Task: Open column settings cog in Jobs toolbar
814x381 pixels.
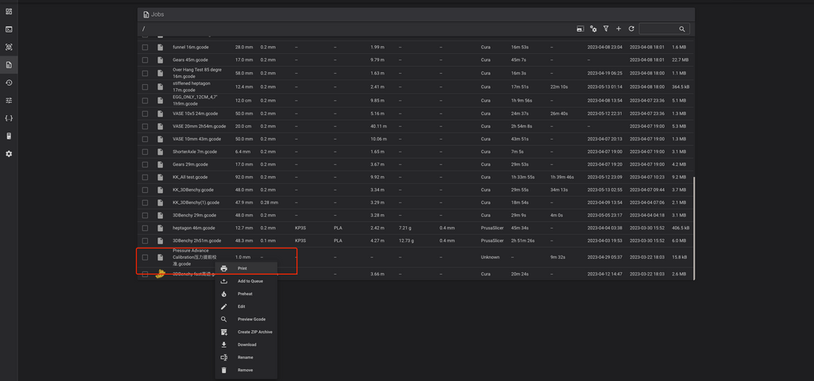Action: click(593, 29)
